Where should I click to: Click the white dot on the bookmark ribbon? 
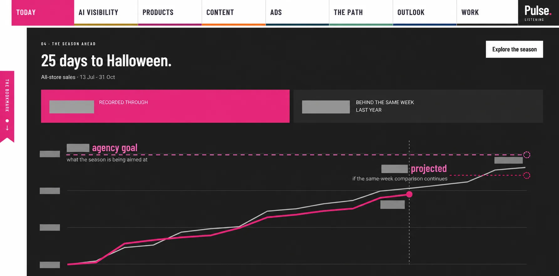(7, 121)
